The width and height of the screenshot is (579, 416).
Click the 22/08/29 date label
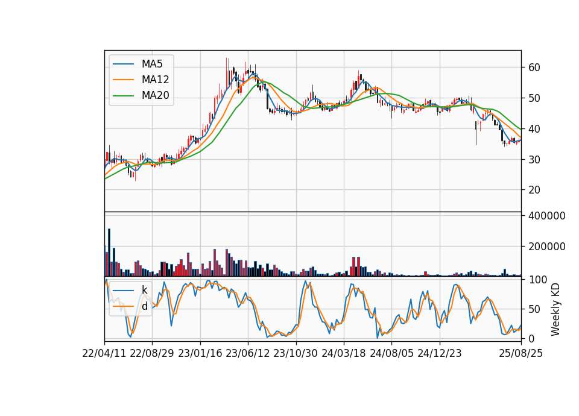point(152,353)
